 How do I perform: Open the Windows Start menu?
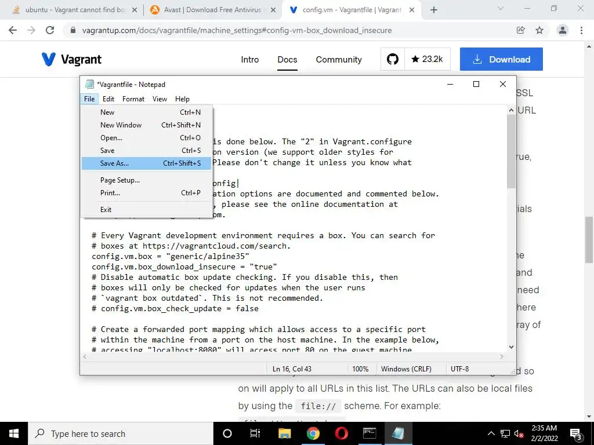tap(14, 433)
